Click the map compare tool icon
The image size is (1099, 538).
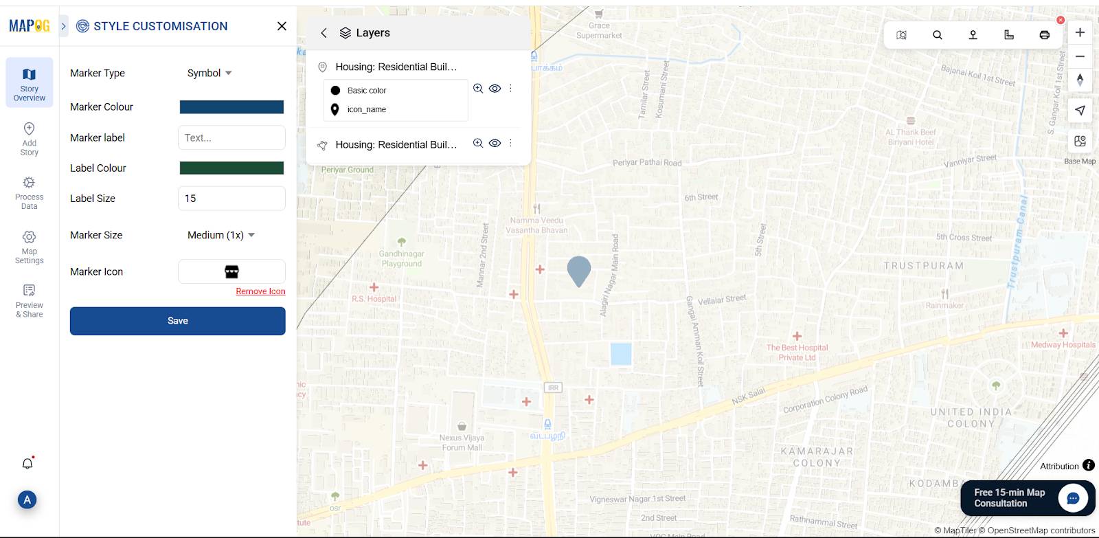[902, 35]
